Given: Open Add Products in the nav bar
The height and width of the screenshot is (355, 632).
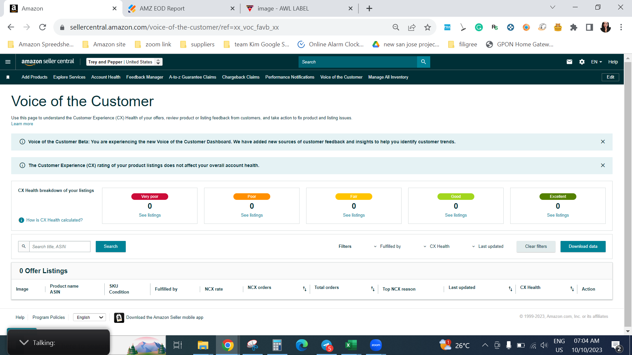Looking at the screenshot, I should (35, 77).
